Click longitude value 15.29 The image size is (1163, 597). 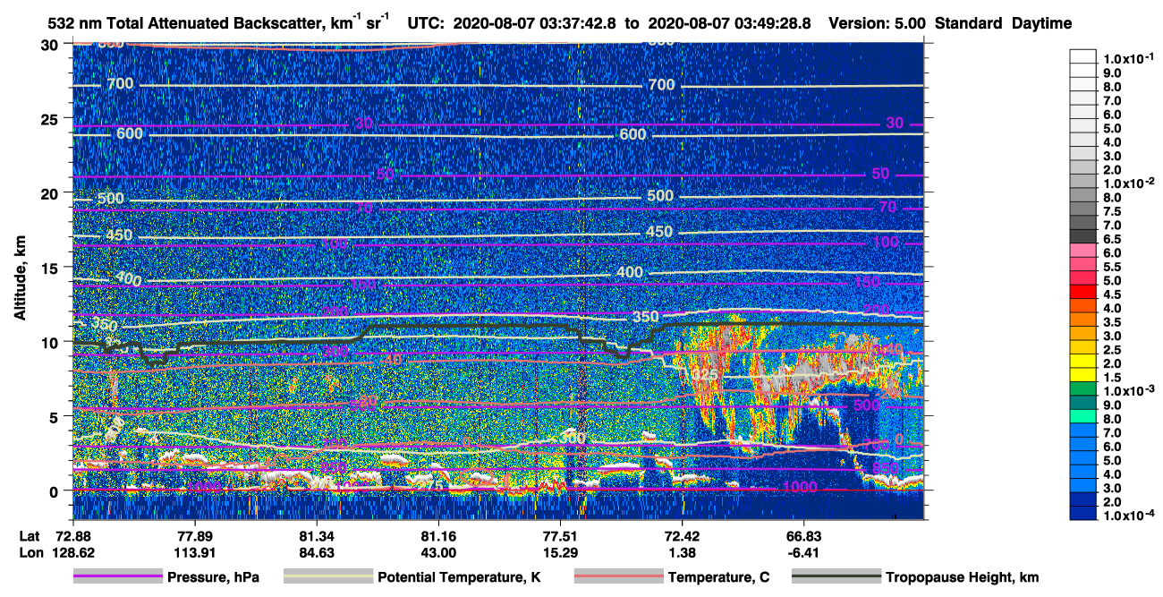click(560, 553)
